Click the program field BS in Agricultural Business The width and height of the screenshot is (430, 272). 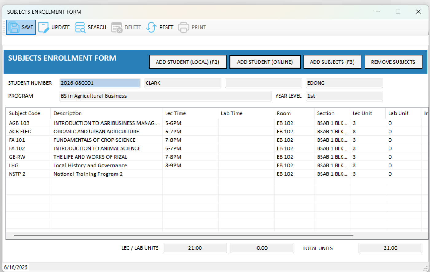click(x=165, y=96)
